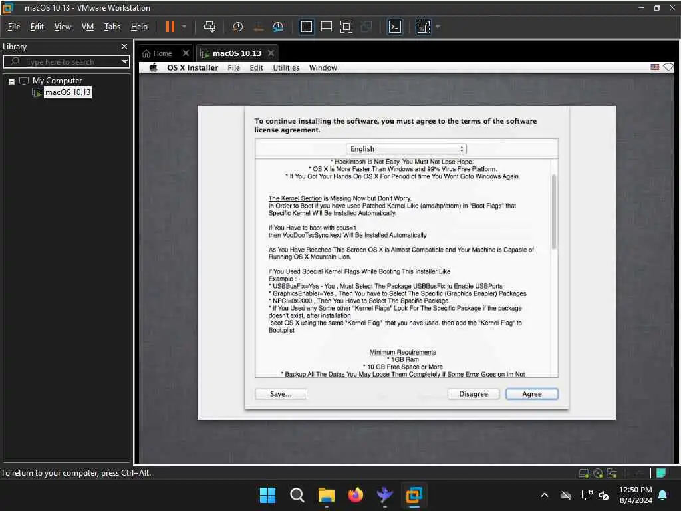Open the library search dropdown arrow
Image resolution: width=681 pixels, height=511 pixels.
pos(124,62)
